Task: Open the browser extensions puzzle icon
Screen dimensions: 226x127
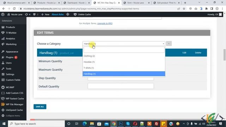Action: click(x=206, y=8)
